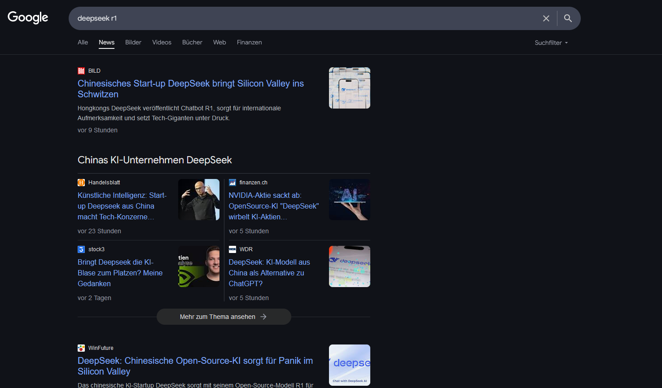The image size is (662, 388).
Task: Clear the search query with the X icon
Action: point(546,18)
